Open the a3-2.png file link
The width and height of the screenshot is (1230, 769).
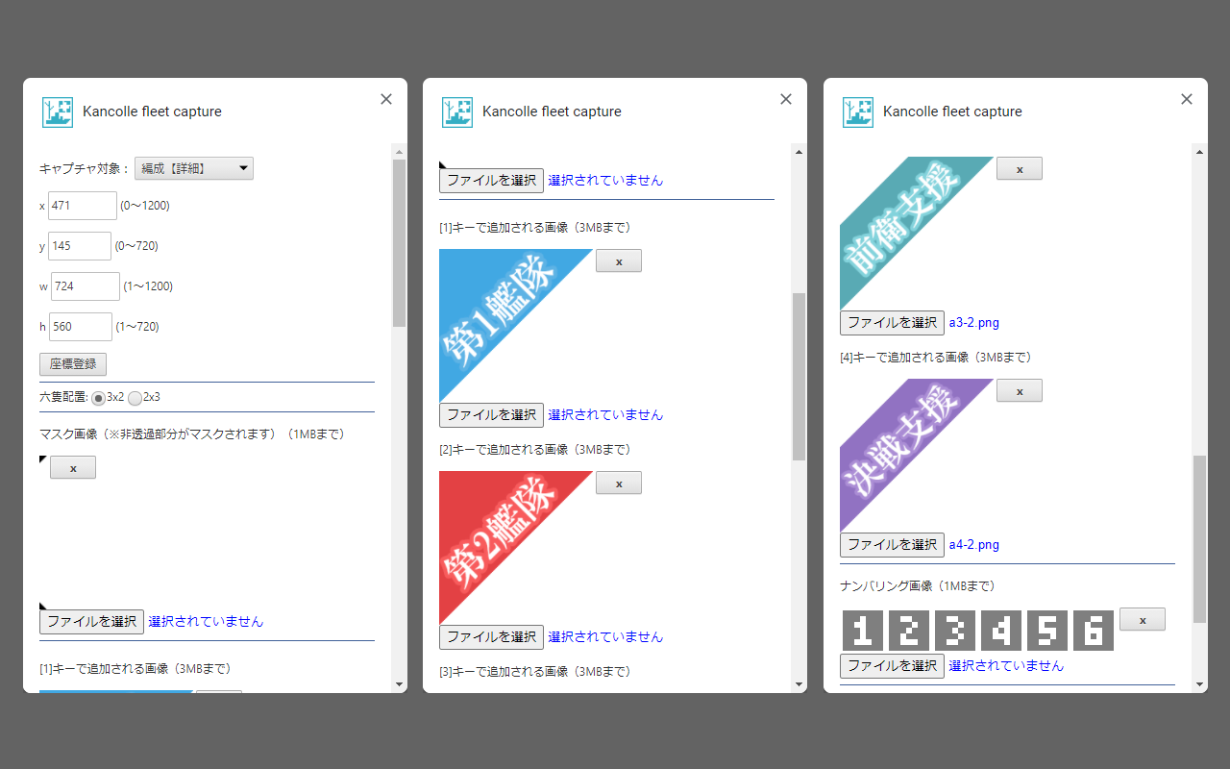(x=972, y=322)
